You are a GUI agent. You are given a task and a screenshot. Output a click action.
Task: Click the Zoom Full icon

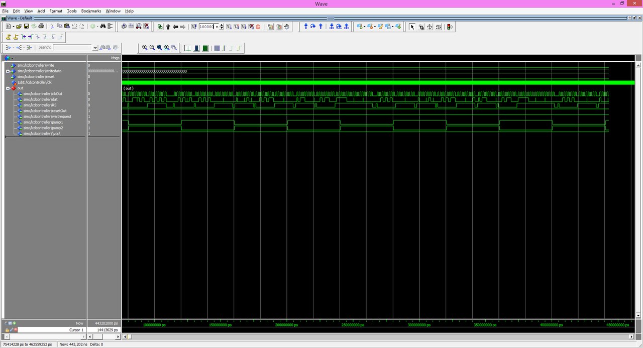[x=159, y=48]
